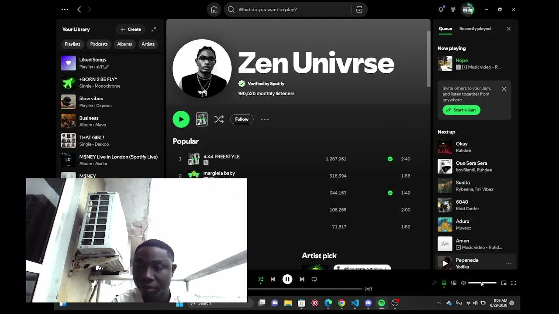Close the Queue panel
The height and width of the screenshot is (314, 559).
point(508,29)
